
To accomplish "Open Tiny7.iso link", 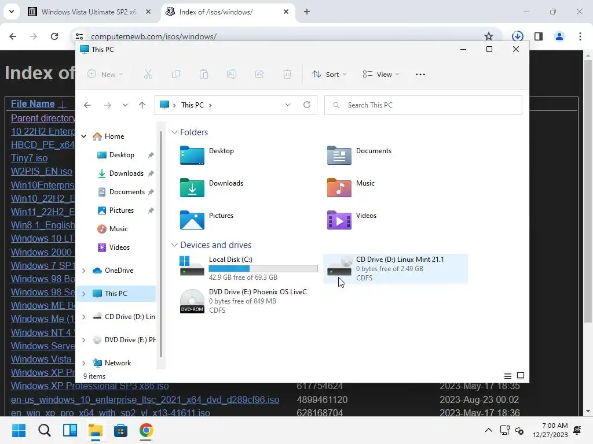I will click(x=30, y=158).
